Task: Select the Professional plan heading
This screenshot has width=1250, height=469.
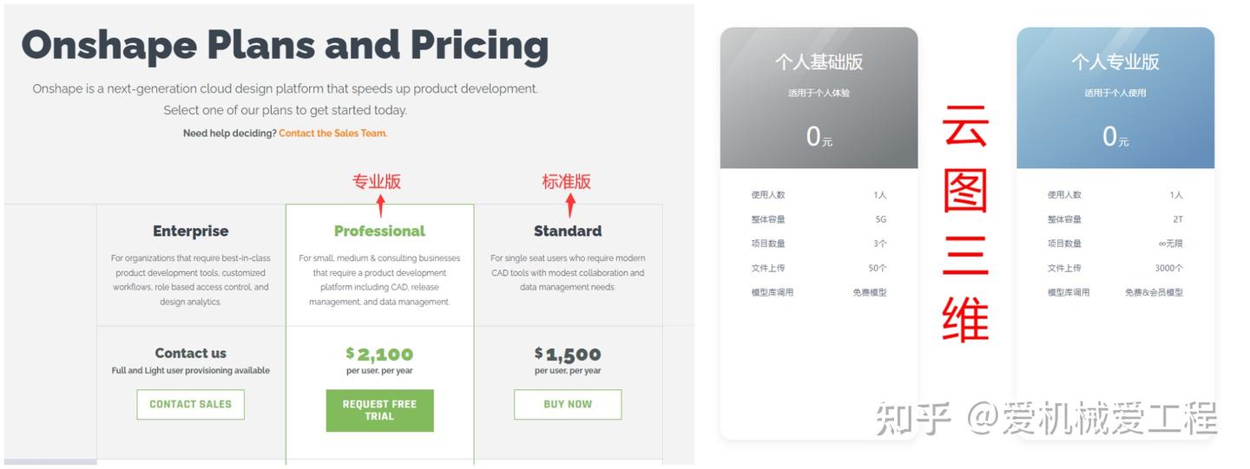Action: pyautogui.click(x=379, y=231)
